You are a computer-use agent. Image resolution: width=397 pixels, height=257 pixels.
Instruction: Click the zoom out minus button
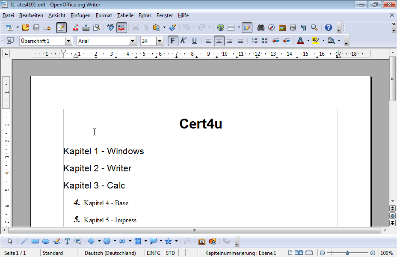[x=322, y=253]
